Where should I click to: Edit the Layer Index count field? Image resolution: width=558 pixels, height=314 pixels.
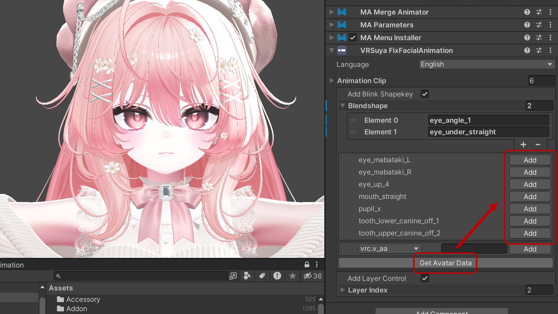click(539, 290)
